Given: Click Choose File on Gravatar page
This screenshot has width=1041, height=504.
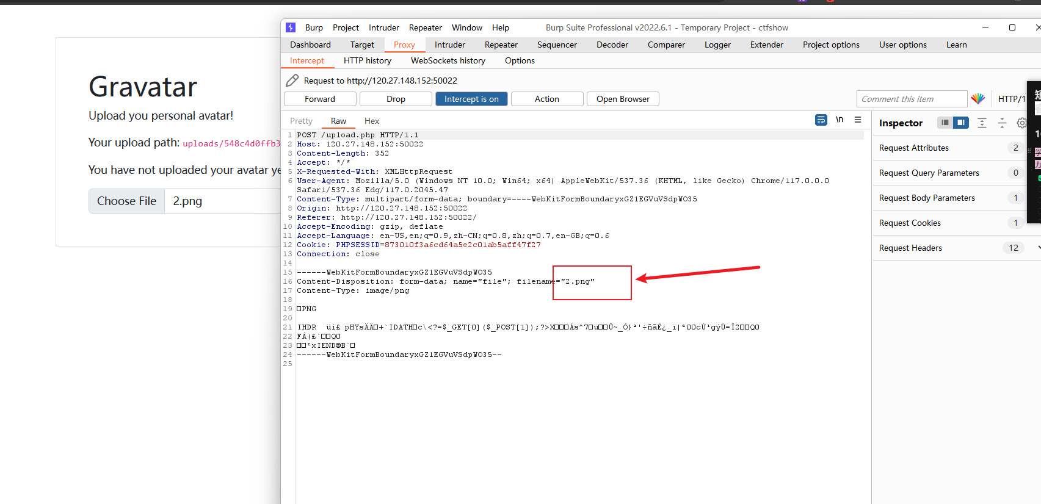Looking at the screenshot, I should coord(126,201).
